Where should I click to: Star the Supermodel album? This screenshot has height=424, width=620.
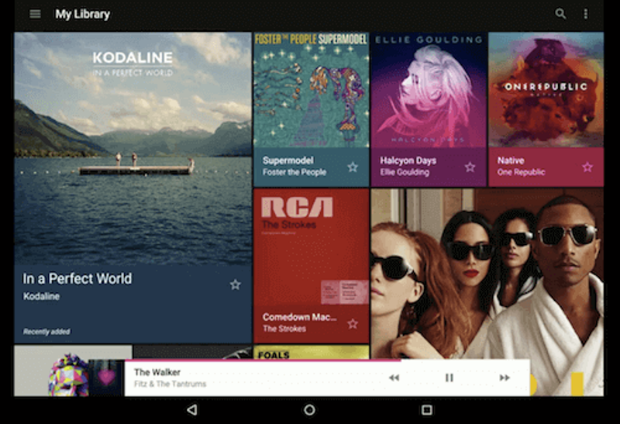pos(353,167)
